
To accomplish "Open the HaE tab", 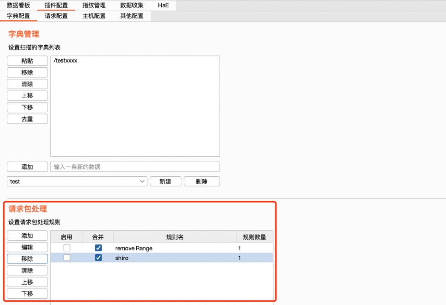I will 163,6.
